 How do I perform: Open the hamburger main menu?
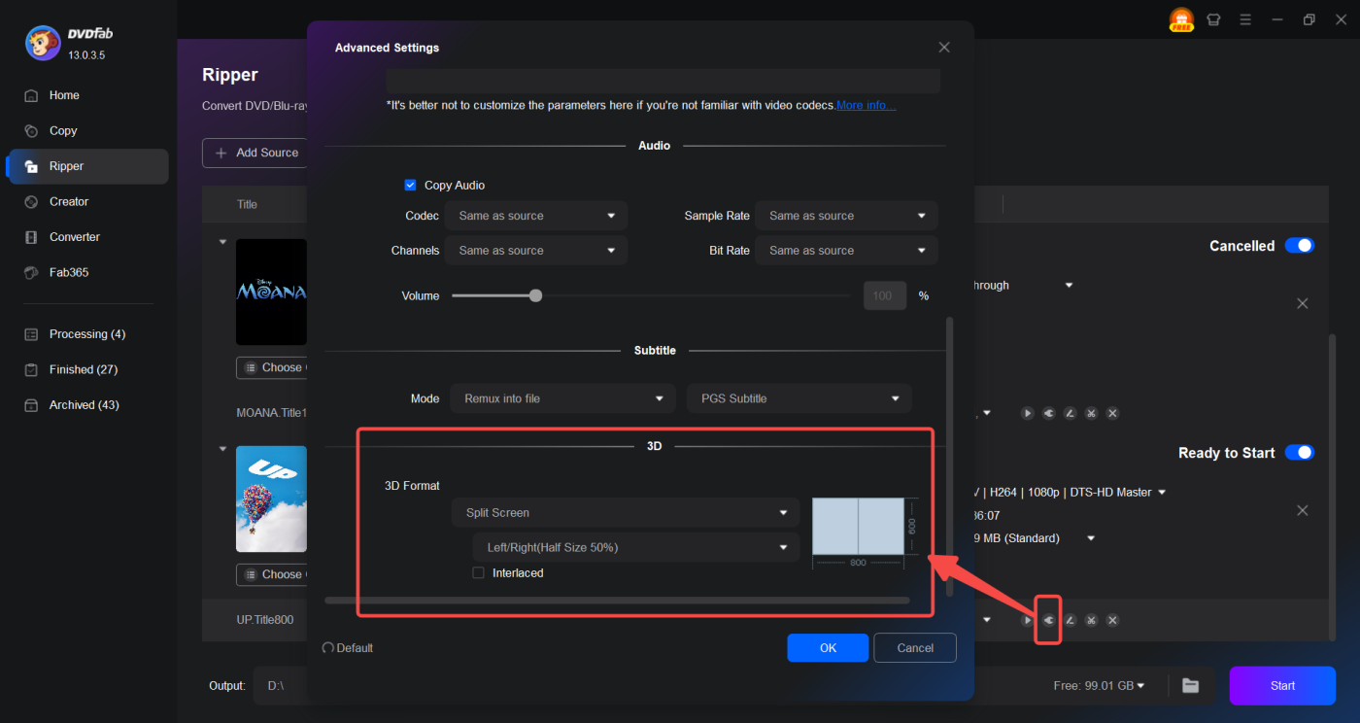1245,19
